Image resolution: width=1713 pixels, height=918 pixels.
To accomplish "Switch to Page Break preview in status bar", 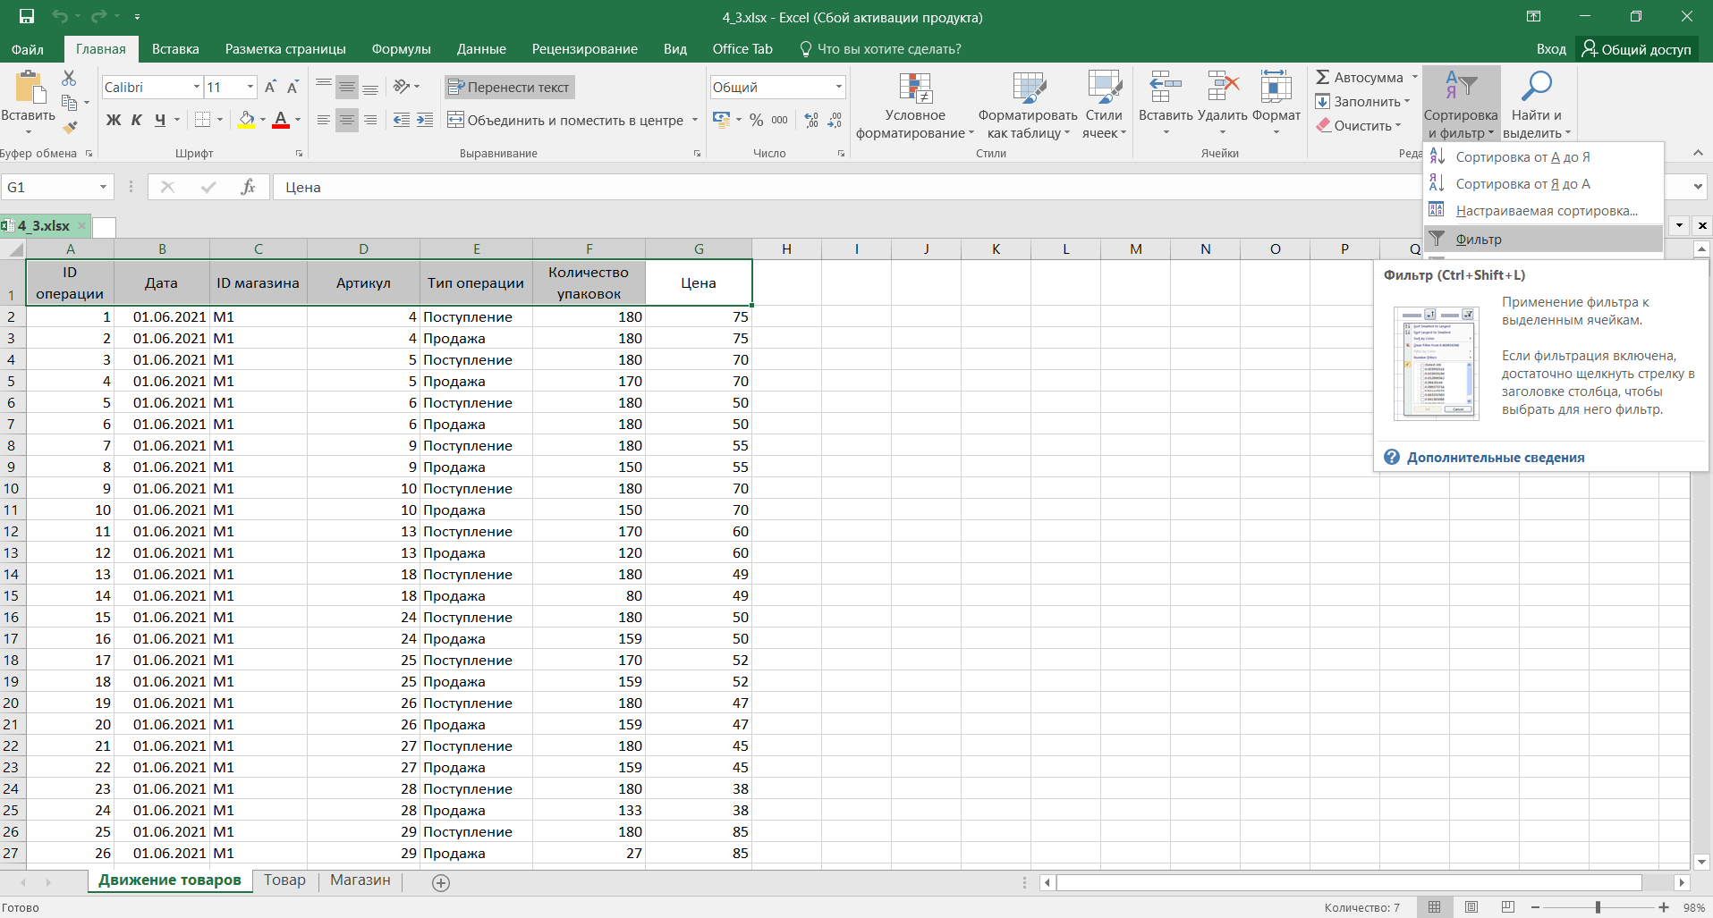I will click(x=1508, y=907).
